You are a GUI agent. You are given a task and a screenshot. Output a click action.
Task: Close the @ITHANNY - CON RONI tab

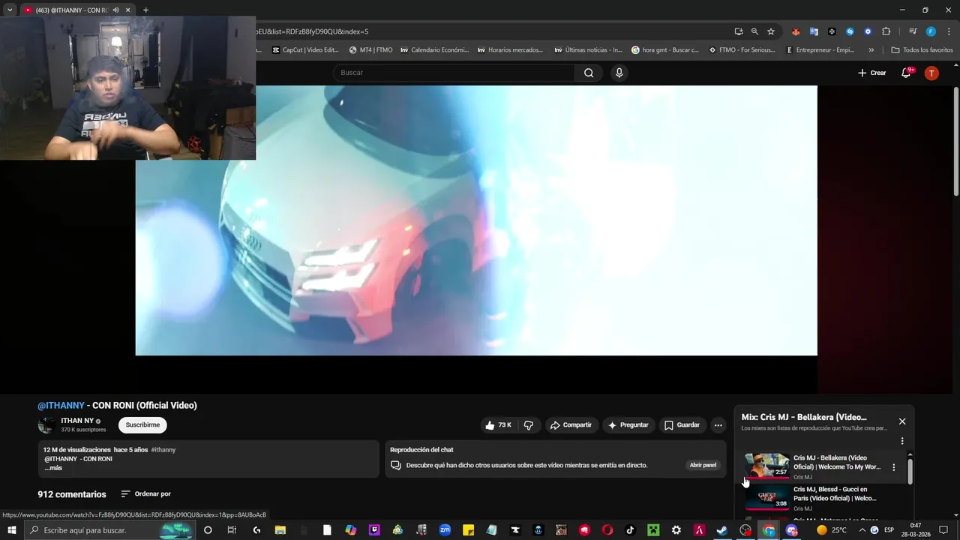pyautogui.click(x=127, y=10)
